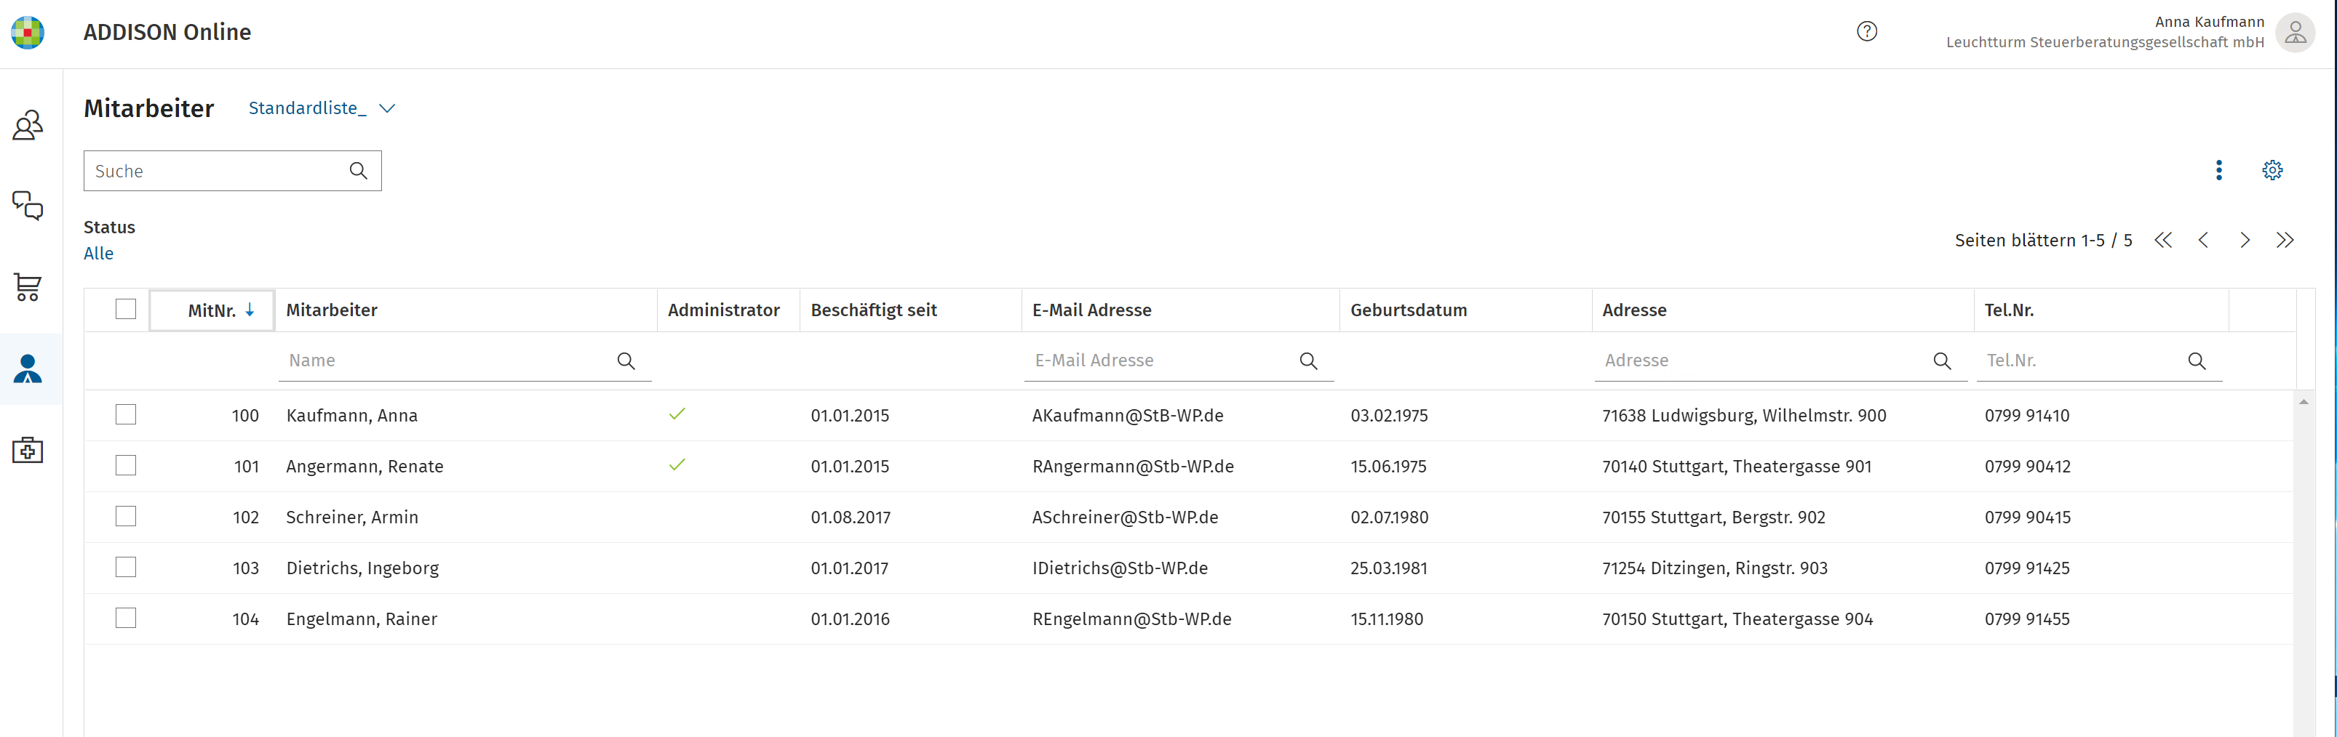
Task: Select the email AKaufmann@StB-WP.de
Action: coord(1128,415)
